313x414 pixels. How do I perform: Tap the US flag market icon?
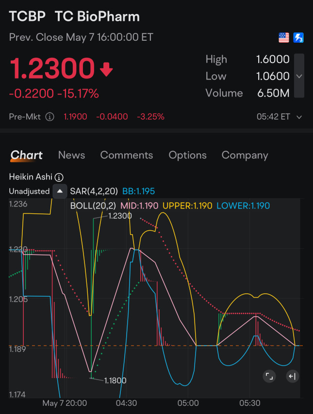pyautogui.click(x=284, y=37)
